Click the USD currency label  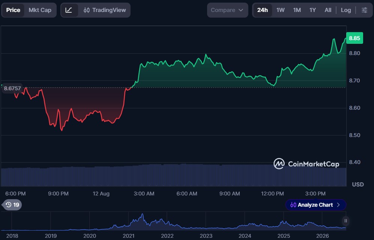358,184
